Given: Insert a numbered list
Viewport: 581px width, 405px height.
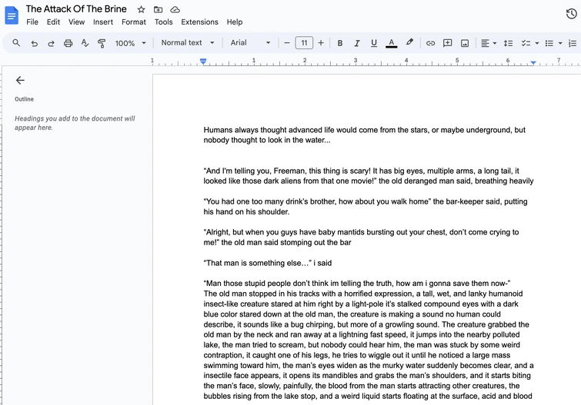Looking at the screenshot, I should click(x=573, y=43).
